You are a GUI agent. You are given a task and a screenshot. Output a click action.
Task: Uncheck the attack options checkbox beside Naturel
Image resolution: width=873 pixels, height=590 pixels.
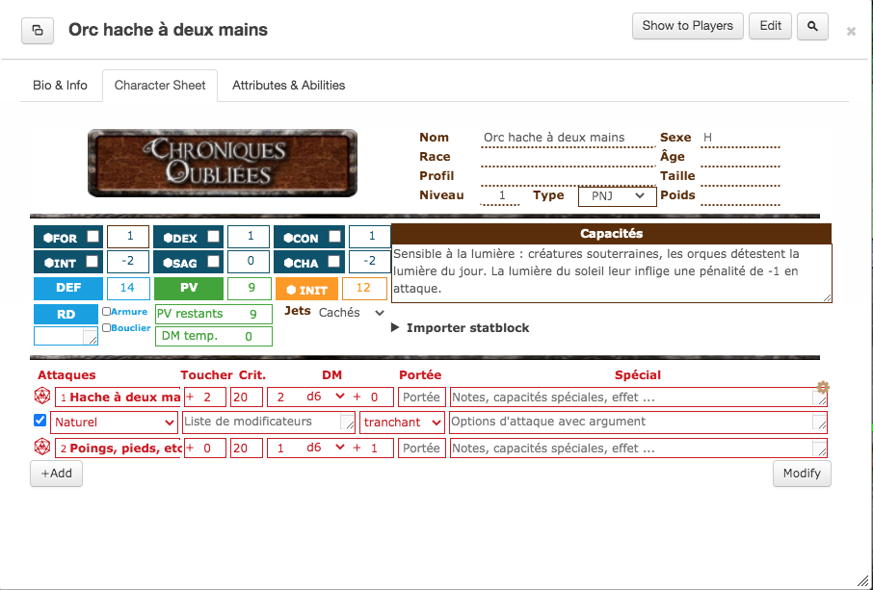click(x=40, y=421)
